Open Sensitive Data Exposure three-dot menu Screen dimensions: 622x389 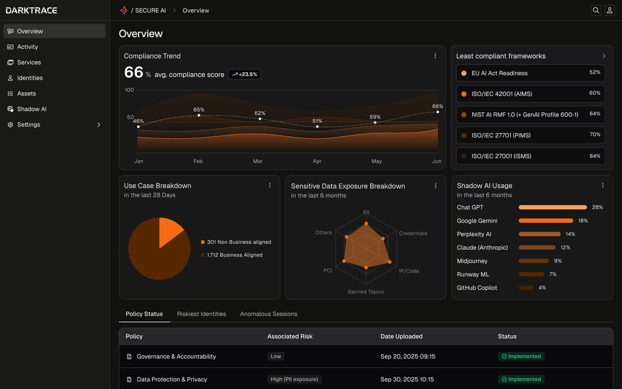pos(436,186)
